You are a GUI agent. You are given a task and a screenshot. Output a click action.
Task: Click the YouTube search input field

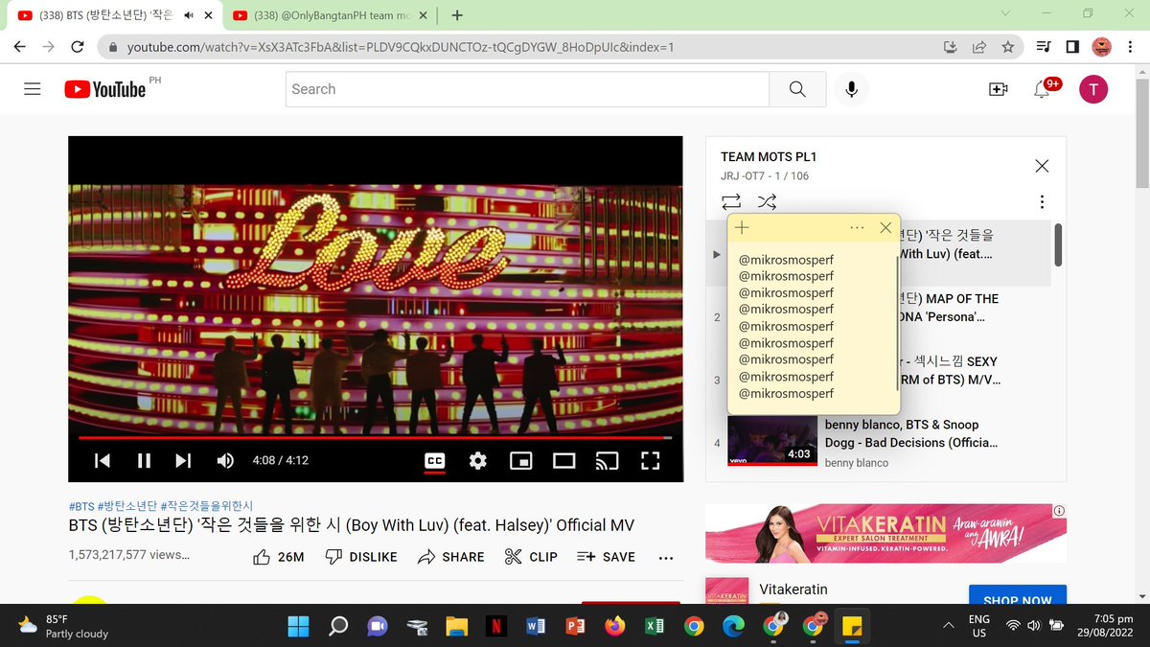(x=527, y=89)
